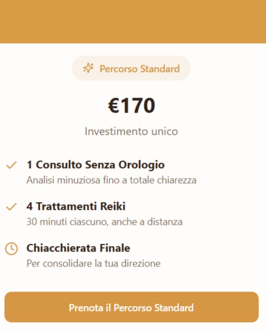Viewport: 266px width, 333px height.
Task: Select the 4 Trattamenti Reiki heading
Action: coord(76,206)
